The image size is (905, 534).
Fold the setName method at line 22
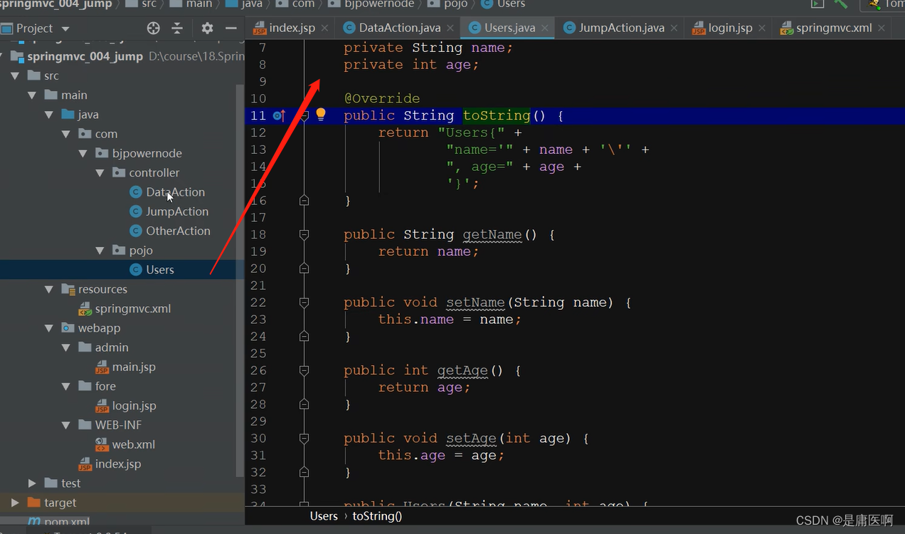tap(305, 303)
